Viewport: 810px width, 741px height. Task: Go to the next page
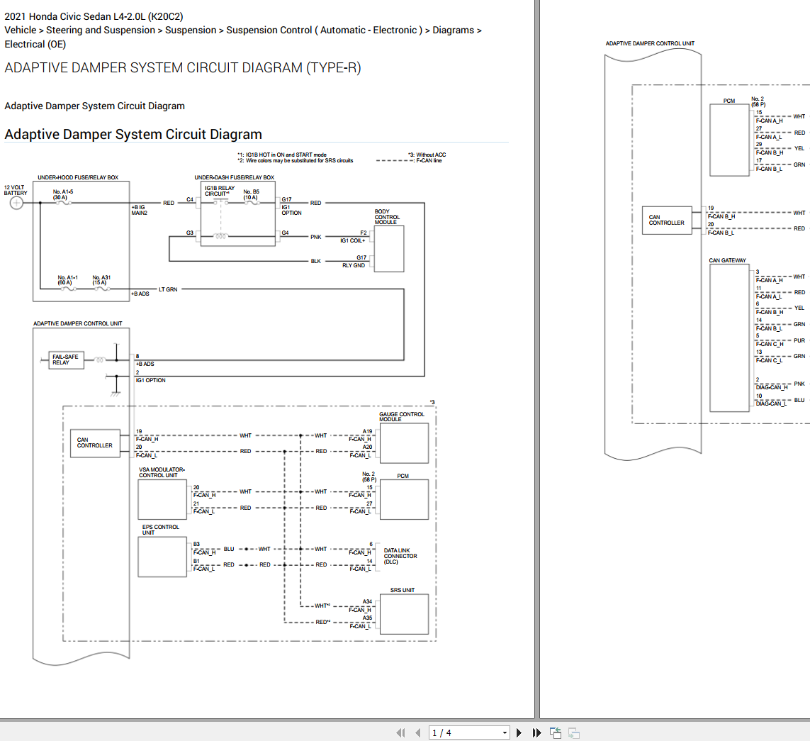[x=519, y=732]
